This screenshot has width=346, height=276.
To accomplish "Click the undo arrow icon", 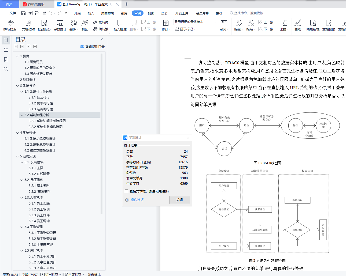I will pos(50,13).
